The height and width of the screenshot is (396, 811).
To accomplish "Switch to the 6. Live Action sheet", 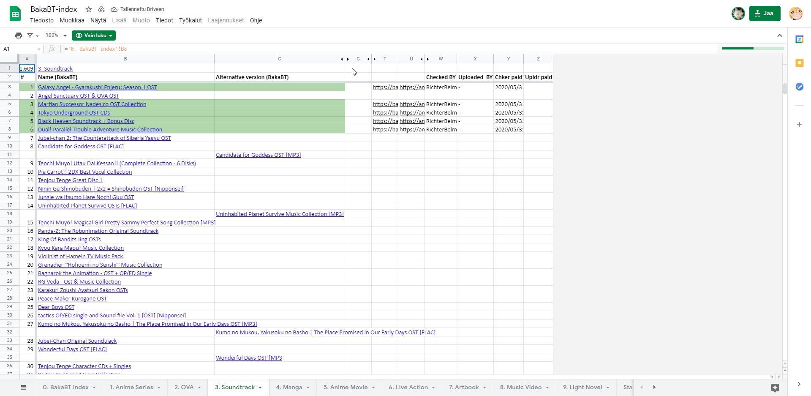I will click(x=408, y=387).
